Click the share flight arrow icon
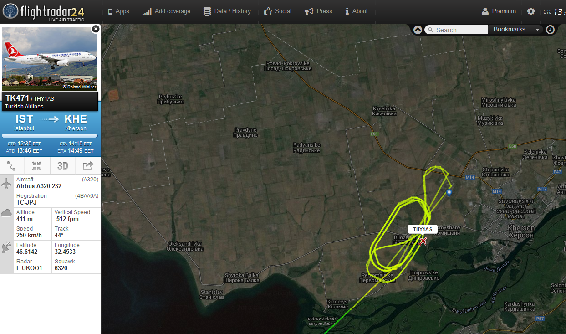Viewport: 566px width, 334px height. pyautogui.click(x=88, y=165)
